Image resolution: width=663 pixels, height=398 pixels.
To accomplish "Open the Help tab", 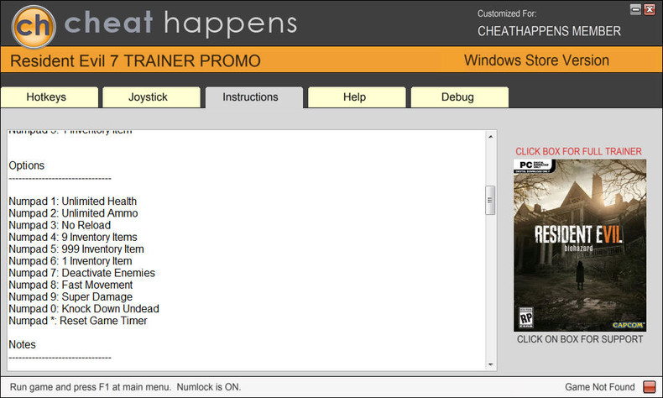I will click(x=357, y=97).
